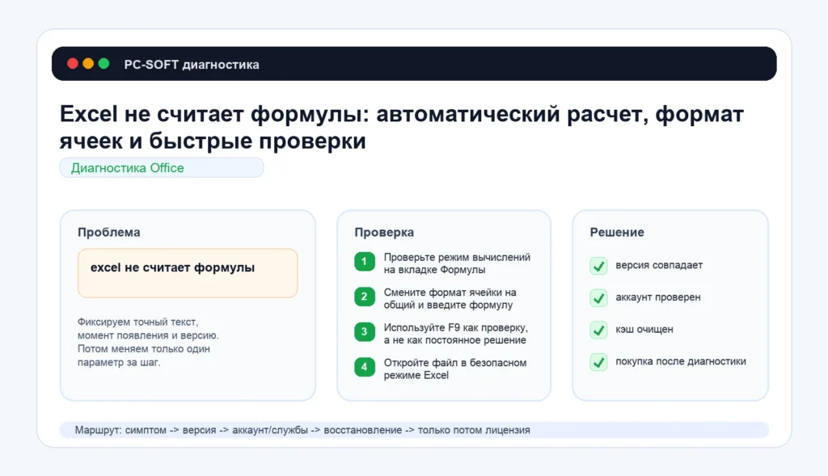Click the 'PC-SOFT диагностика' title
Screen dimensions: 828x476
pos(192,65)
